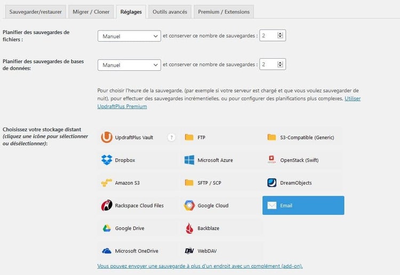Screen dimensions: 400x275
Task: Pick the WebDAV logo icon
Action: (189, 251)
